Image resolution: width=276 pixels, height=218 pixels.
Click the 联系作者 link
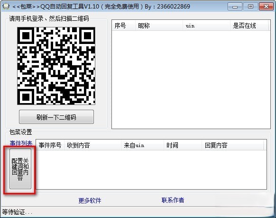[173, 200]
